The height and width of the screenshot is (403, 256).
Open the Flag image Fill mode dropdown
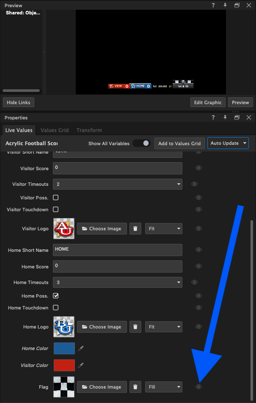point(163,387)
